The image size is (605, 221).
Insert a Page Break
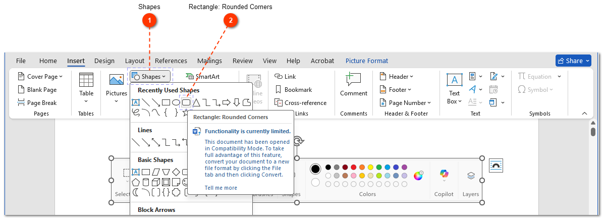coord(37,102)
